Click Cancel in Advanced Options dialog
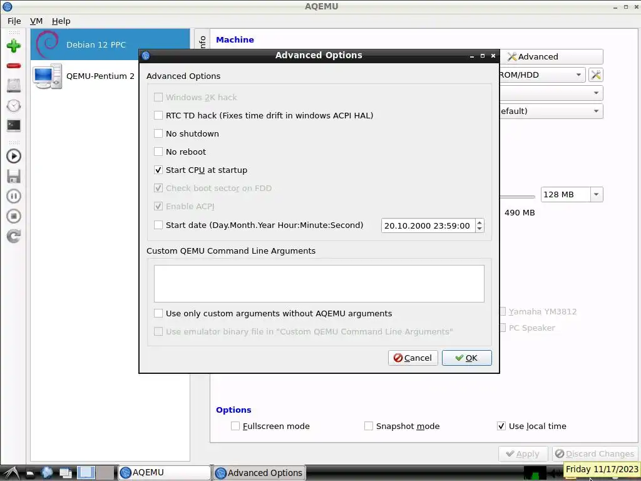 click(x=413, y=358)
